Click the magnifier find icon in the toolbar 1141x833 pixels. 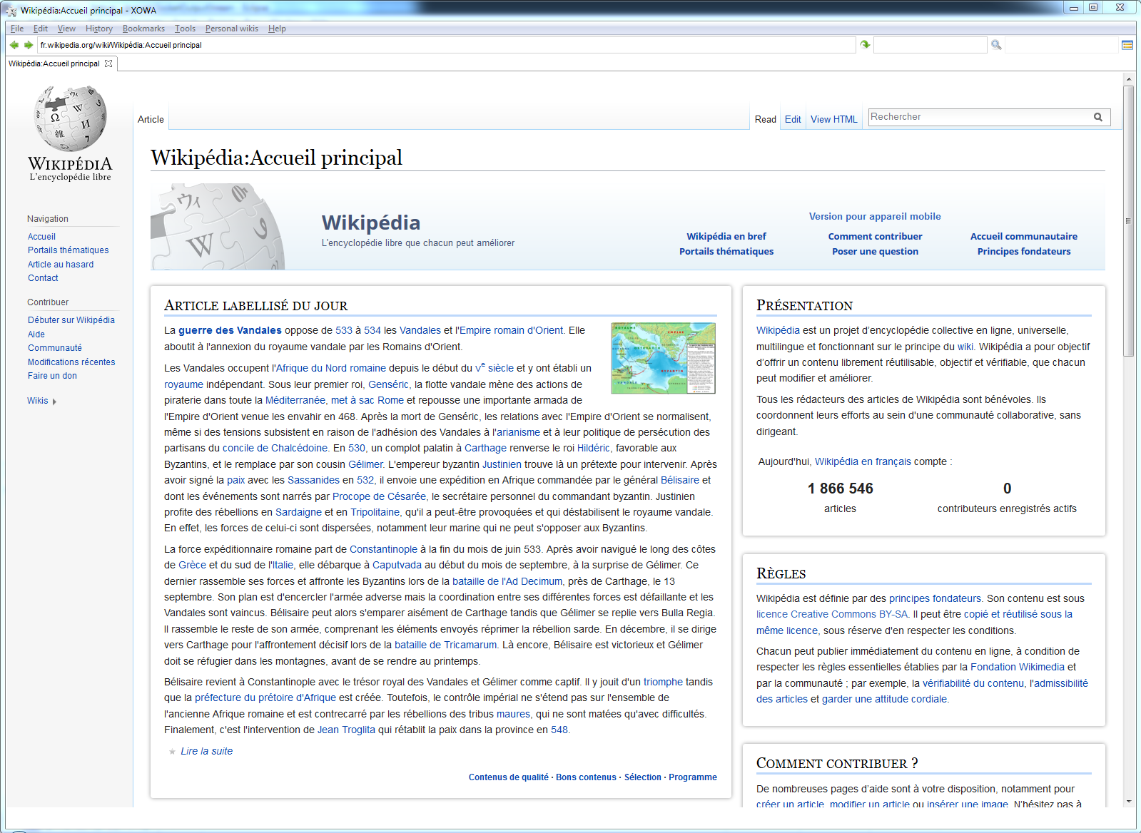point(996,45)
